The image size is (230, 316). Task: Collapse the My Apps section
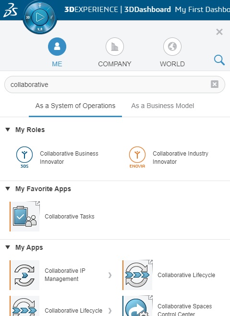click(x=8, y=247)
